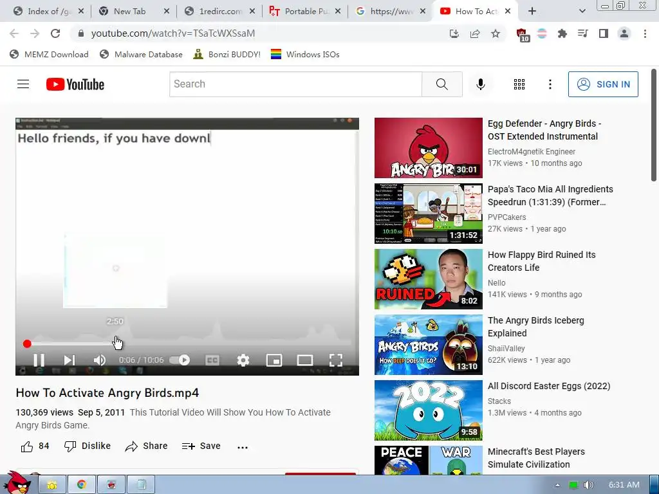Install page as app icon
This screenshot has width=659, height=494.
454,33
